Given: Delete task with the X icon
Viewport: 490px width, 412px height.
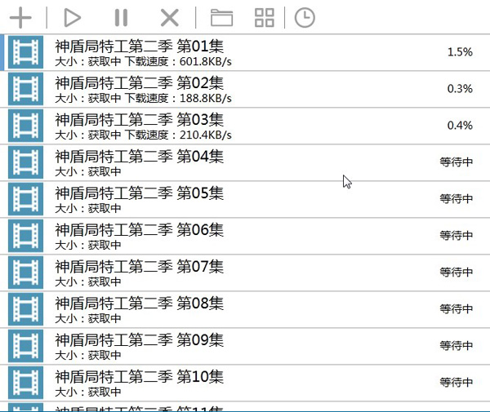Looking at the screenshot, I should (170, 18).
